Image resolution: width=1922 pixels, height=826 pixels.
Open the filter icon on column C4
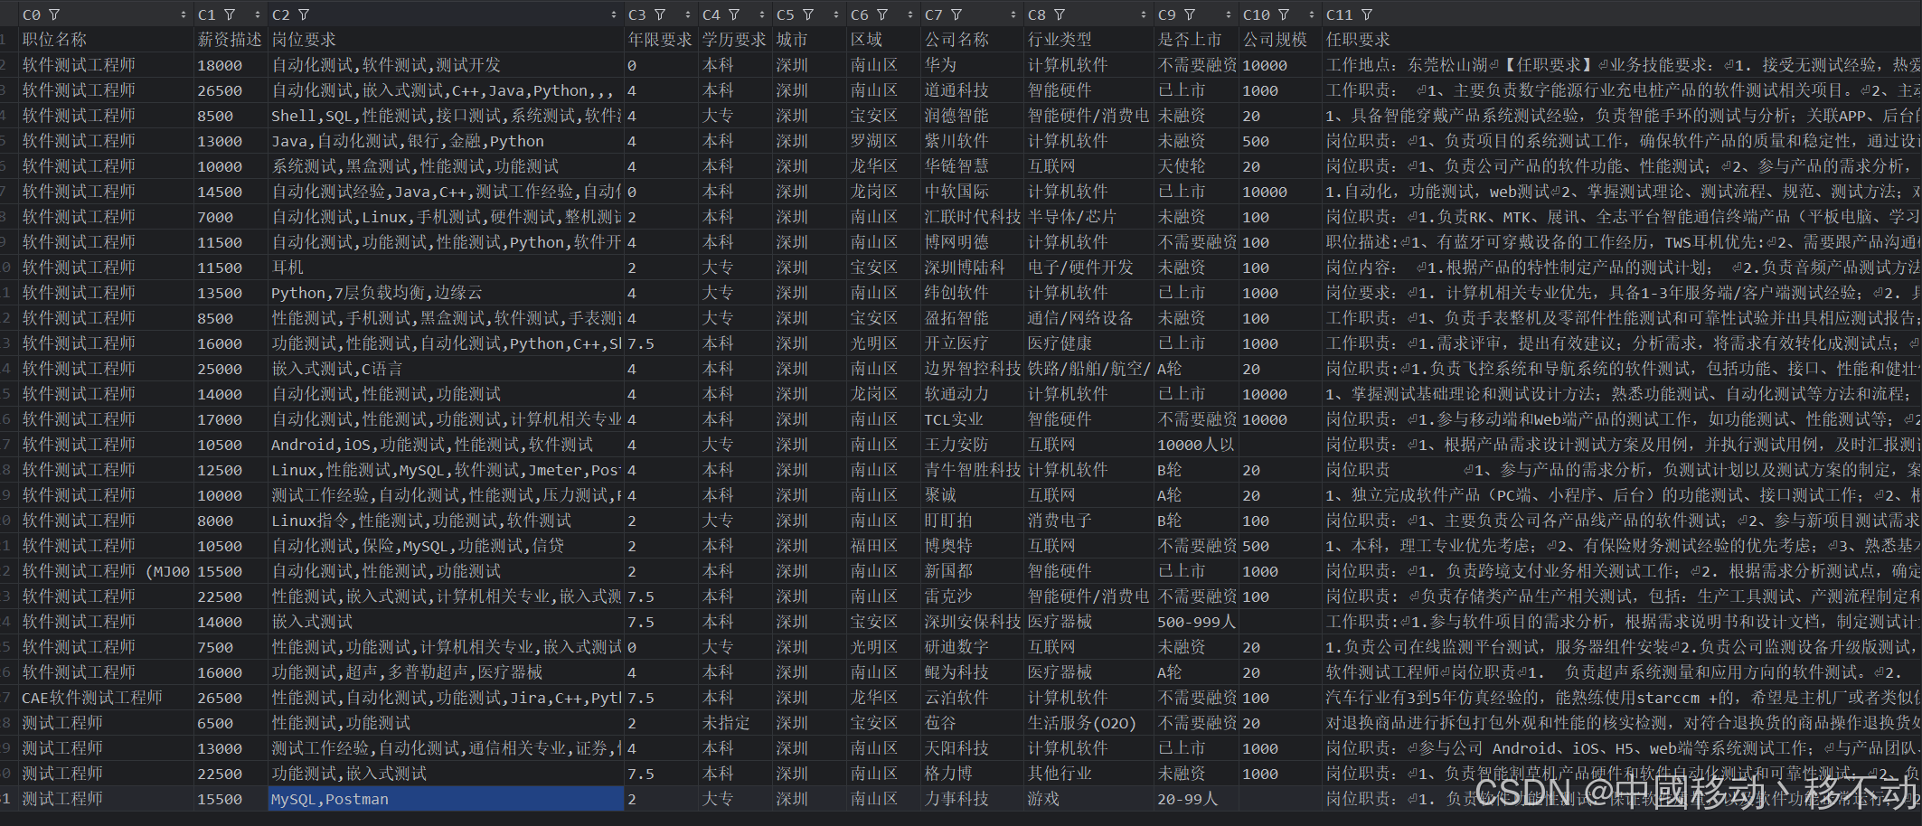click(734, 14)
